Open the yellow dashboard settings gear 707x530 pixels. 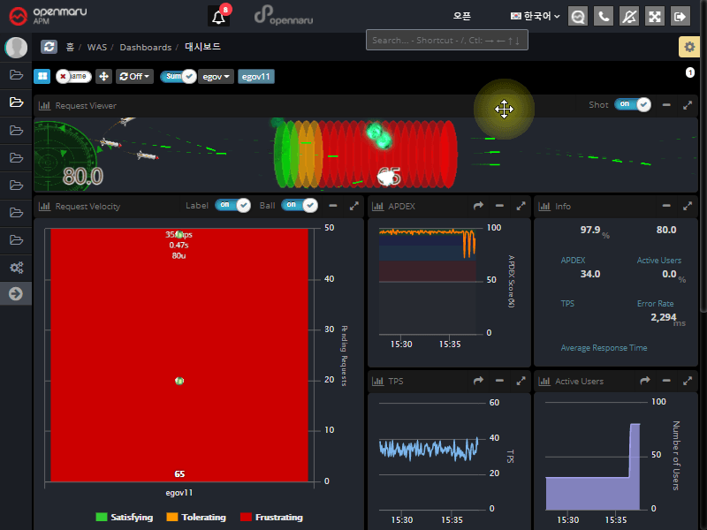coord(688,47)
